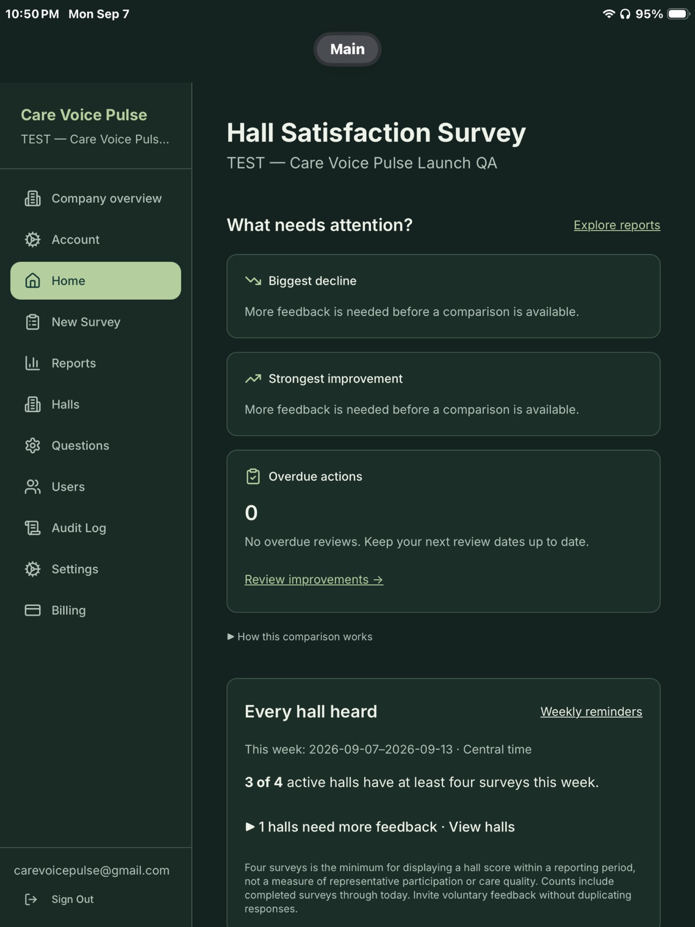Click the Sign Out arrow icon
The width and height of the screenshot is (695, 927).
coord(31,899)
